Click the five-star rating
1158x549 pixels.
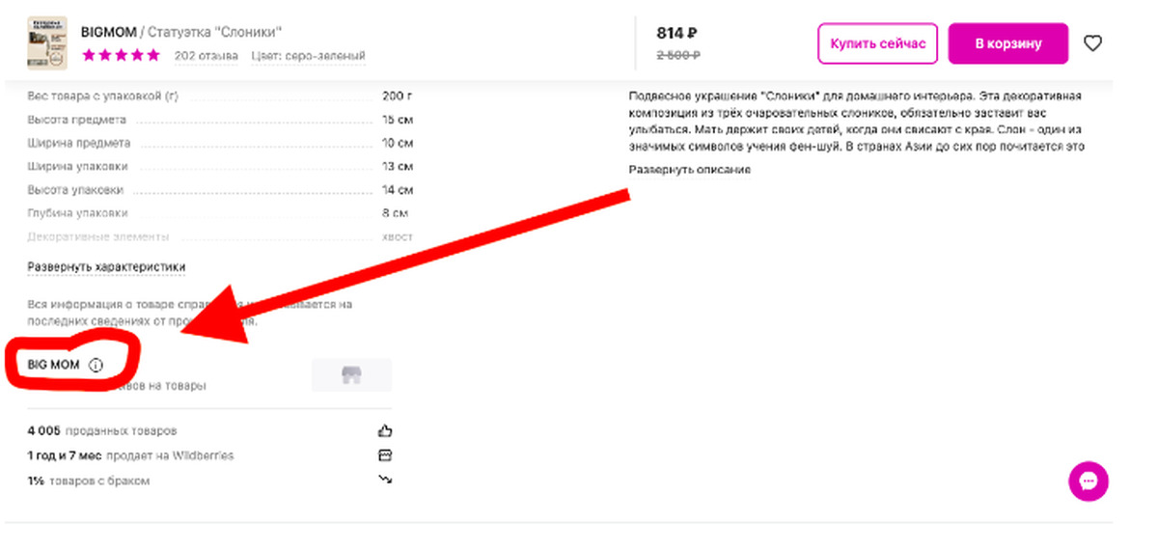122,56
